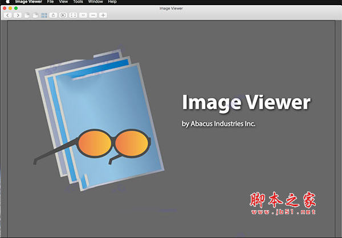The image size is (342, 238).
Task: Enter full screen using toolbar icon
Action: coord(73,15)
